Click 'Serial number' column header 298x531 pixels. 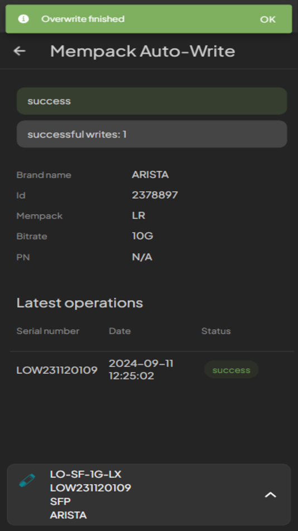click(47, 331)
